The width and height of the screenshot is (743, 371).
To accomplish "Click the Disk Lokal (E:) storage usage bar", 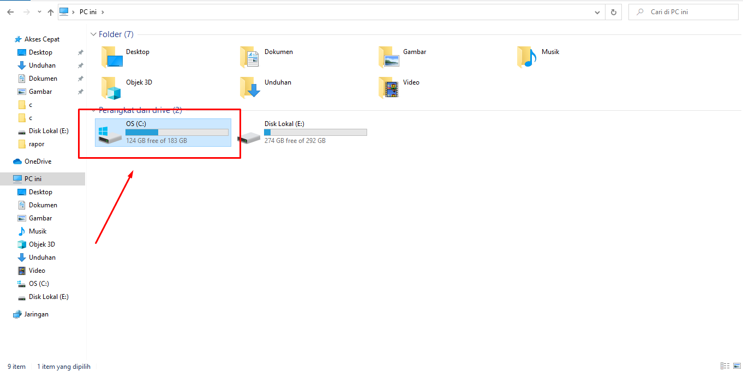I will coord(316,133).
